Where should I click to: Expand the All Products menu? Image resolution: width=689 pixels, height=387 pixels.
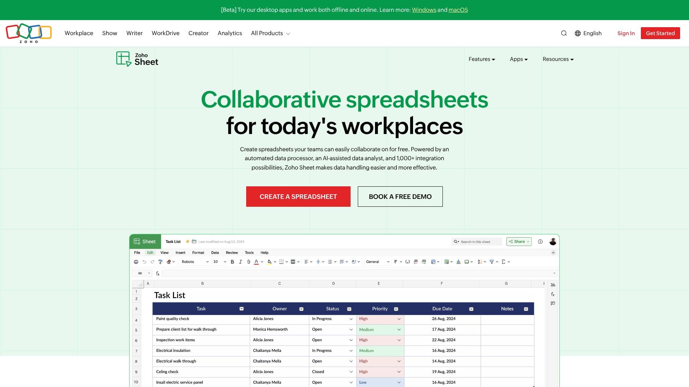pyautogui.click(x=271, y=33)
